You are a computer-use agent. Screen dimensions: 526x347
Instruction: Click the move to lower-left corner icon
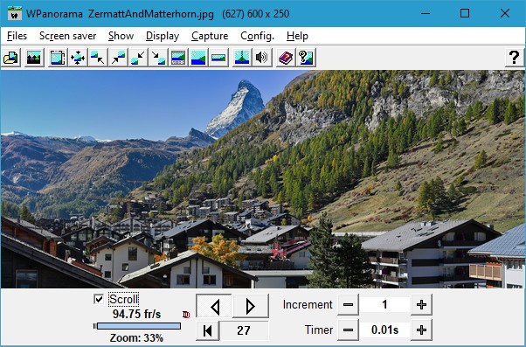pos(138,58)
